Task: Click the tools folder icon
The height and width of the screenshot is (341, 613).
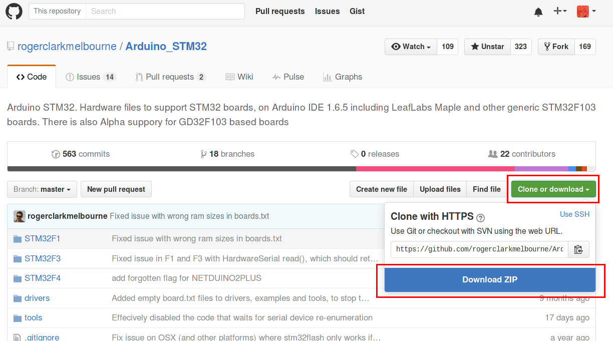Action: [18, 318]
